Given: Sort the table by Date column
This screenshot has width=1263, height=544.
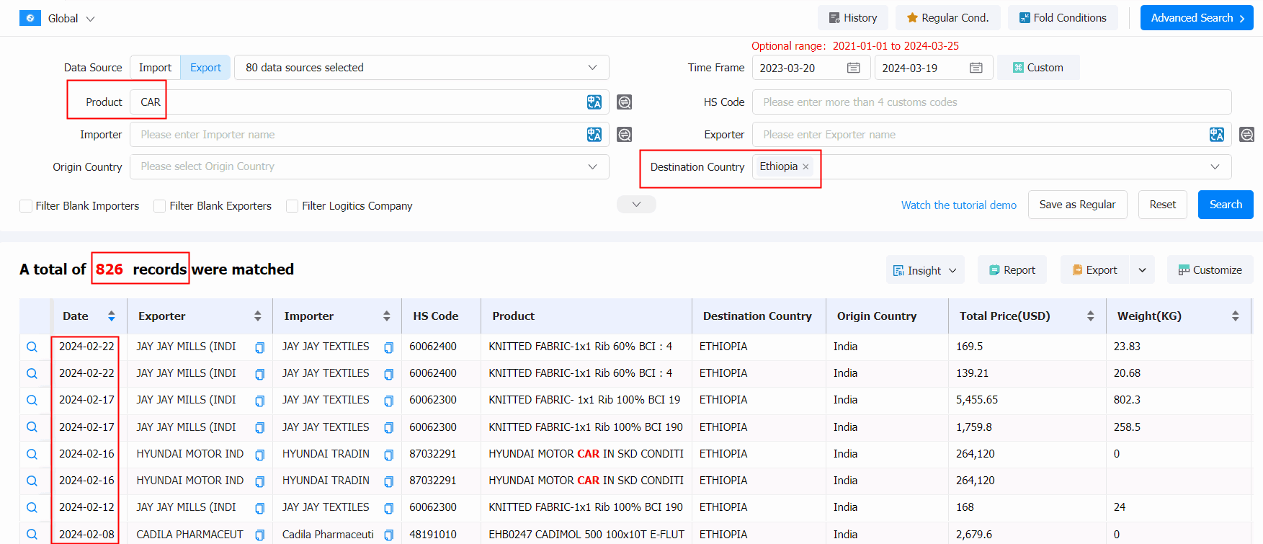Looking at the screenshot, I should tap(111, 316).
